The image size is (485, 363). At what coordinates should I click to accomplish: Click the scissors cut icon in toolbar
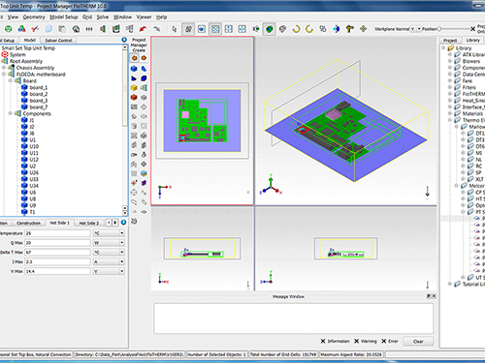(35, 29)
